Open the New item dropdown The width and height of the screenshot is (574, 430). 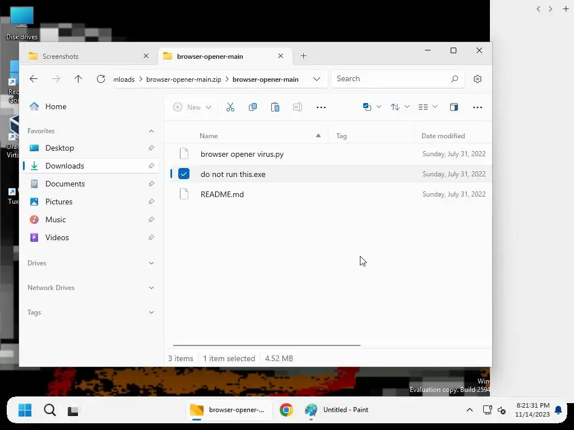(x=193, y=107)
